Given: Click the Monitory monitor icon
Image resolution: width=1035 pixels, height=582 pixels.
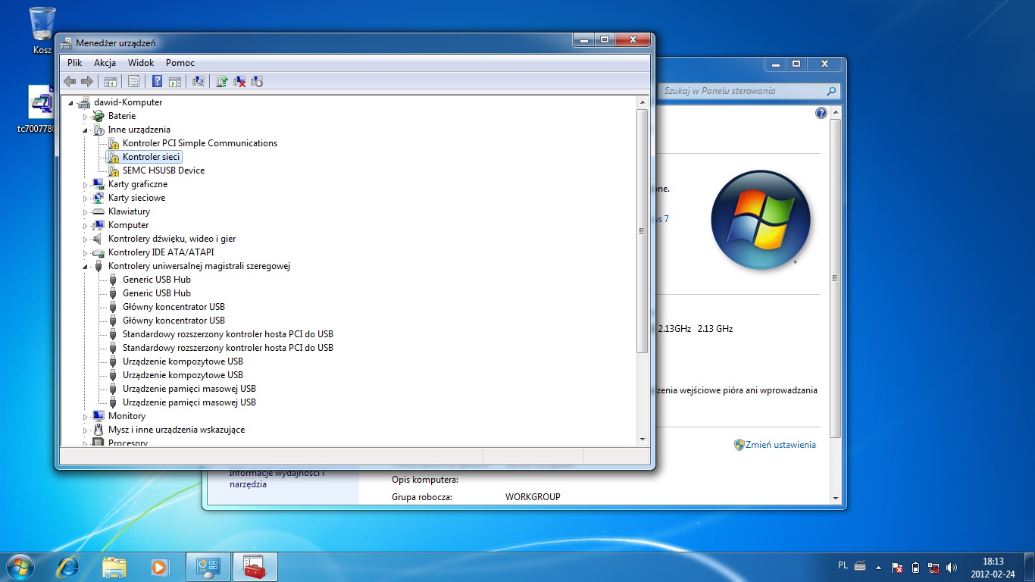Looking at the screenshot, I should (98, 416).
